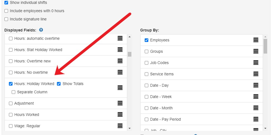The height and width of the screenshot is (135, 273).
Task: Enable Include employees with 0 hours
Action: pyautogui.click(x=6, y=11)
